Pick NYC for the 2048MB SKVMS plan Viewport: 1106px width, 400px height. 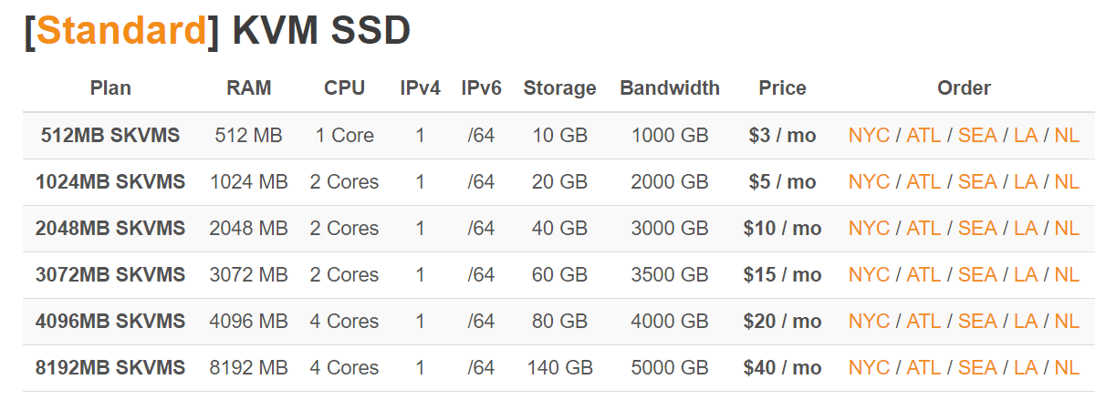(x=869, y=229)
